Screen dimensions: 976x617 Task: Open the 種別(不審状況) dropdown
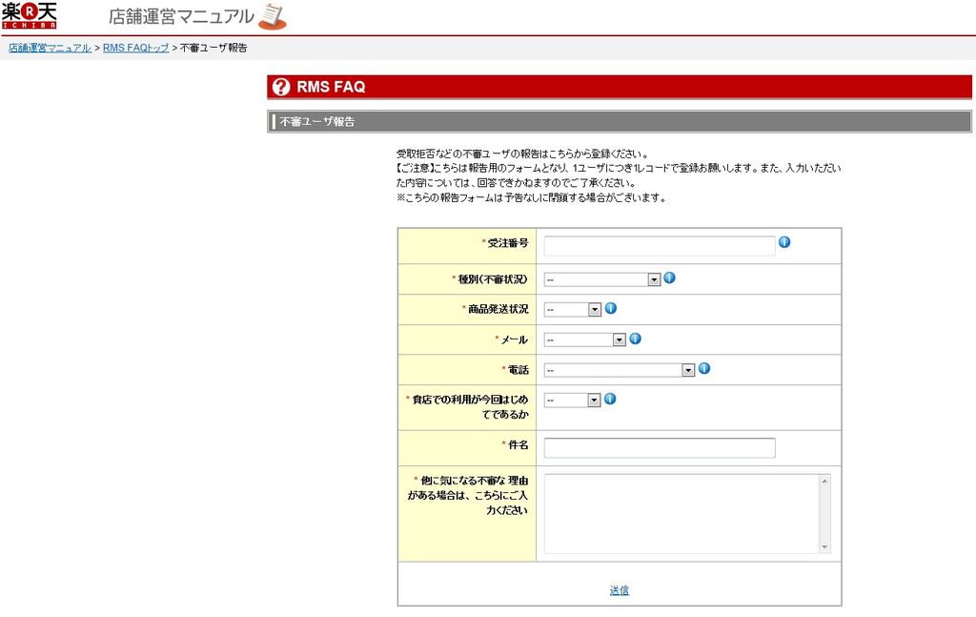click(x=602, y=279)
